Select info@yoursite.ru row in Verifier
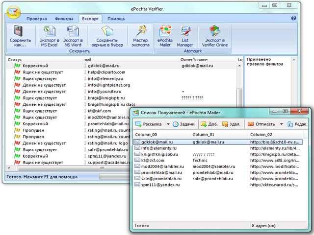Image resolution: width=314 pixels, height=235 pixels. click(x=121, y=92)
